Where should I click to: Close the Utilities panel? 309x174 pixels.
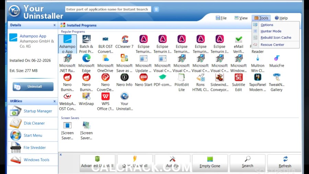[55, 101]
